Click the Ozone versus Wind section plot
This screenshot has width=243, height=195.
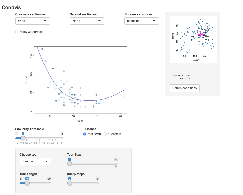tap(80, 80)
